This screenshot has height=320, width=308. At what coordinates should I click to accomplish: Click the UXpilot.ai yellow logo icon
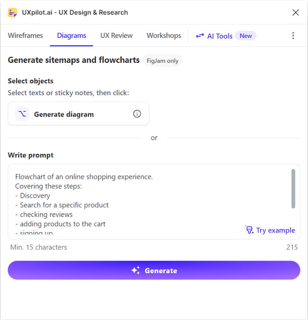12,13
